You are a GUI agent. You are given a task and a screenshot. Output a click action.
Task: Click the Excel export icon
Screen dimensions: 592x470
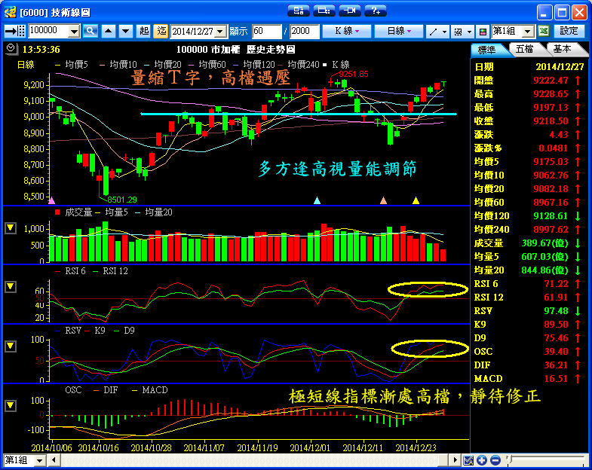click(543, 31)
